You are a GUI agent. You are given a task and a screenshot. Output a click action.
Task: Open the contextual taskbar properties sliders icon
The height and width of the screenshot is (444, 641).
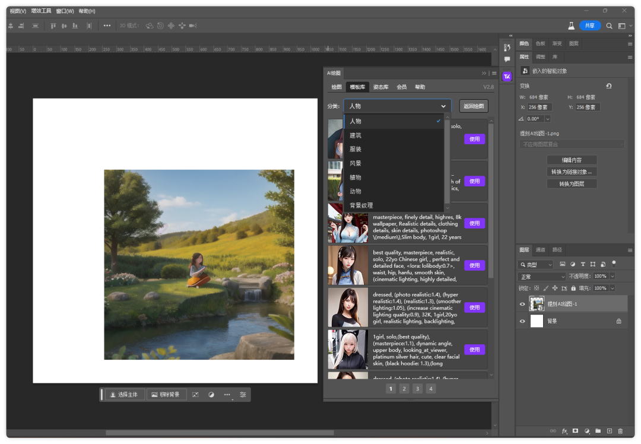point(243,395)
